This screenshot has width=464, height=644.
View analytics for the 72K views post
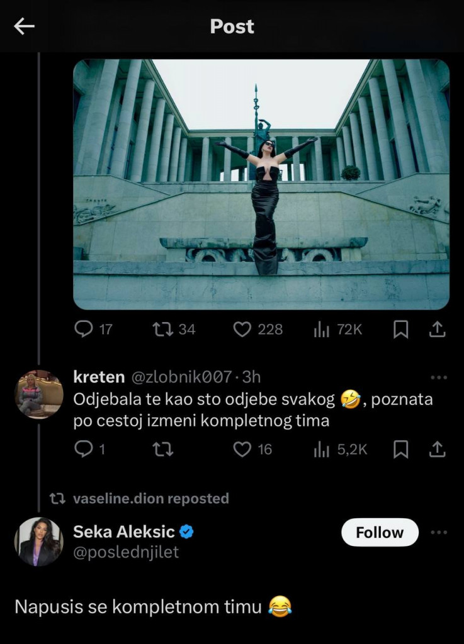click(322, 329)
